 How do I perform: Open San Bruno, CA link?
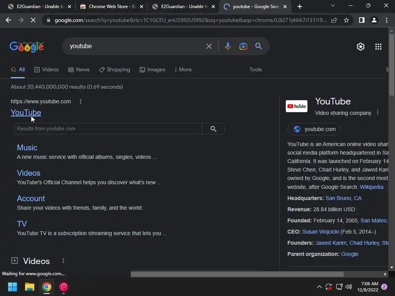point(343,198)
